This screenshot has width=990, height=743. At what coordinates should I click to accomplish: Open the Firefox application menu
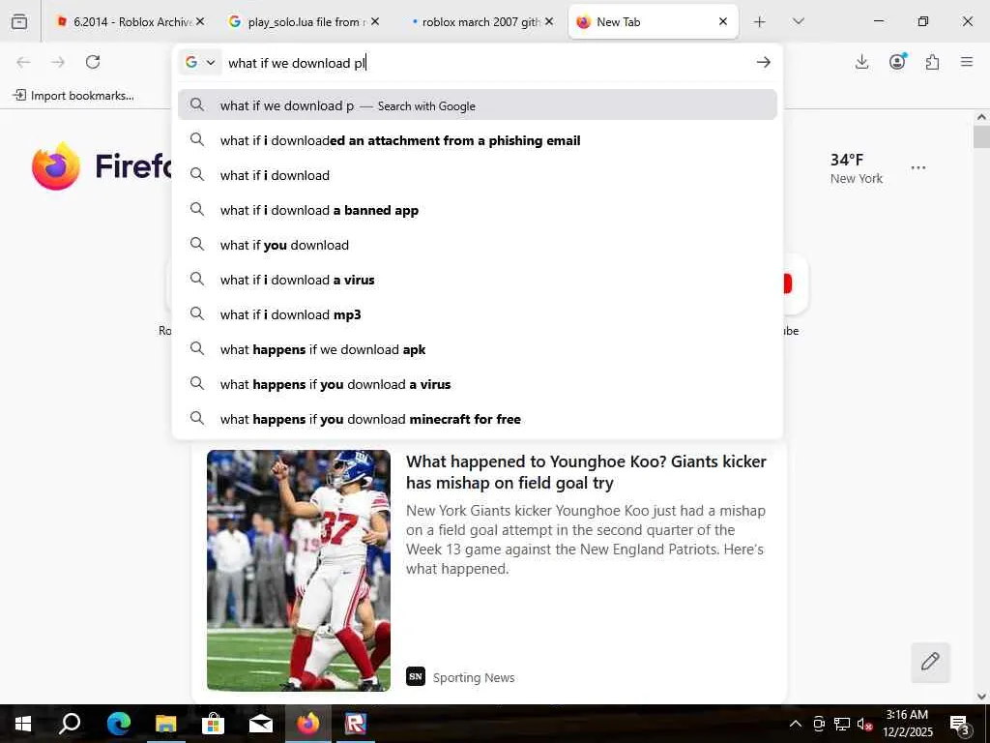point(967,62)
